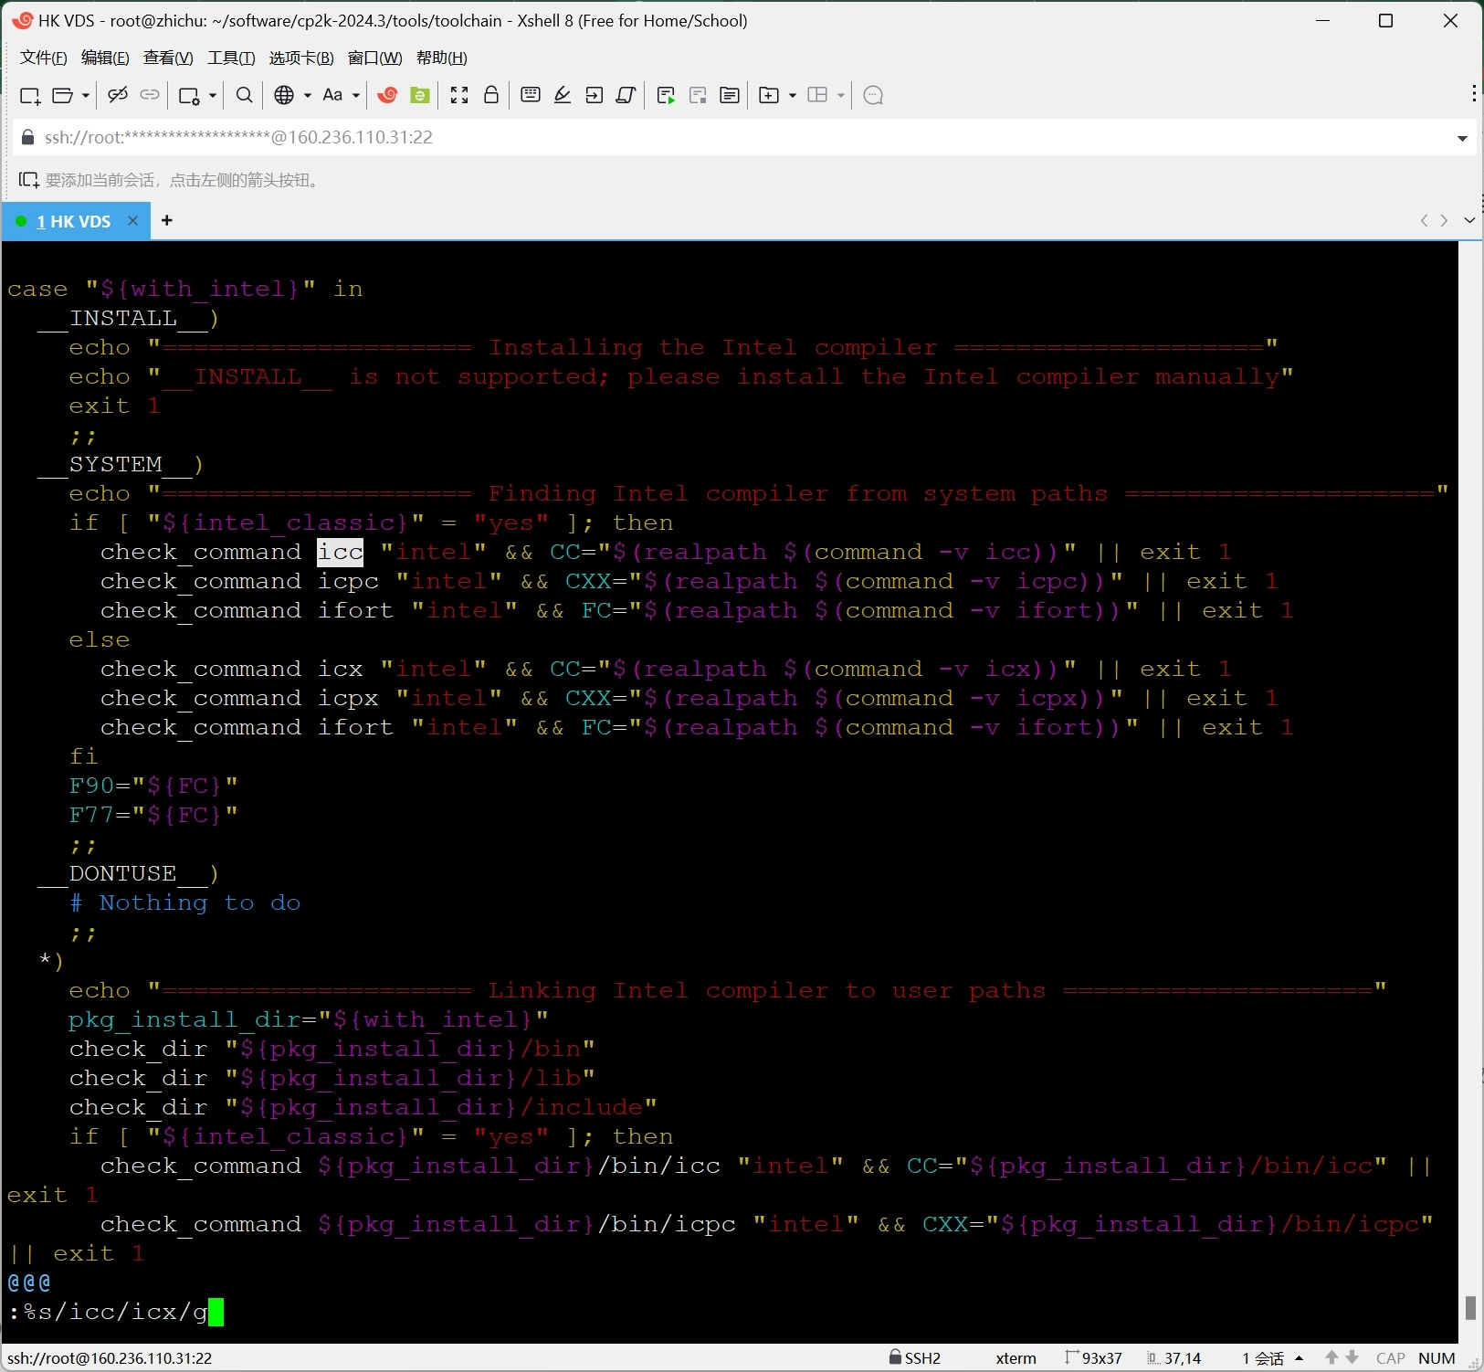This screenshot has width=1484, height=1372.
Task: Toggle full screen mode icon
Action: 459,95
